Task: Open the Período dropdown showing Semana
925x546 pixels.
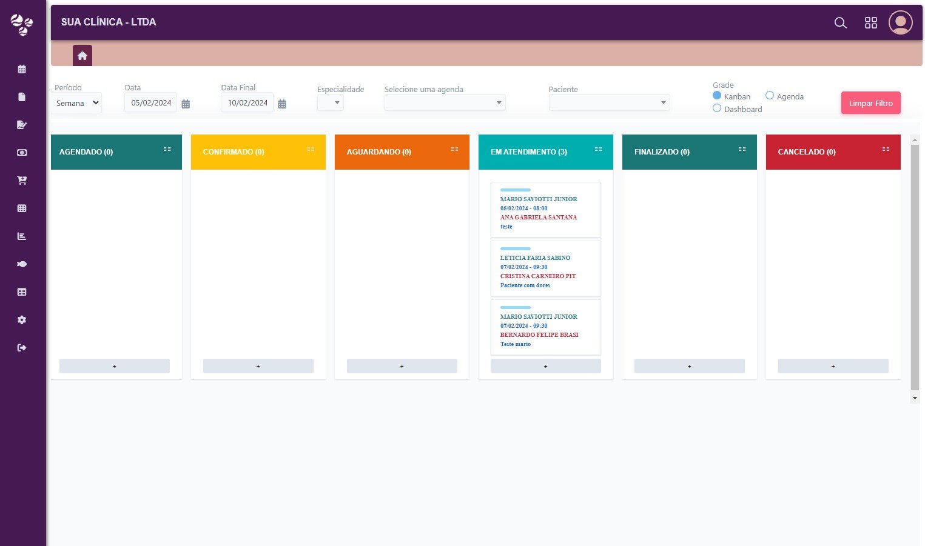Action: (76, 103)
